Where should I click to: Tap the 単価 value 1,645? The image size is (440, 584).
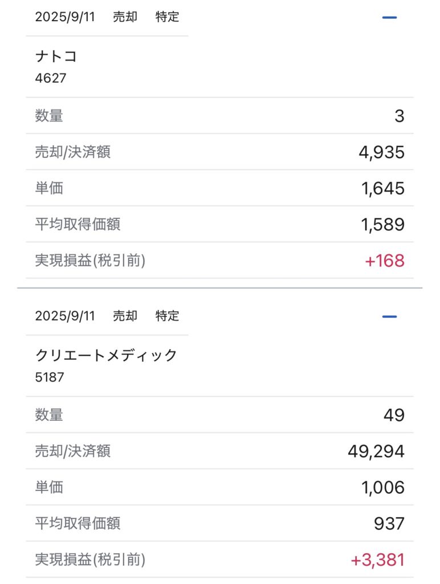point(382,188)
